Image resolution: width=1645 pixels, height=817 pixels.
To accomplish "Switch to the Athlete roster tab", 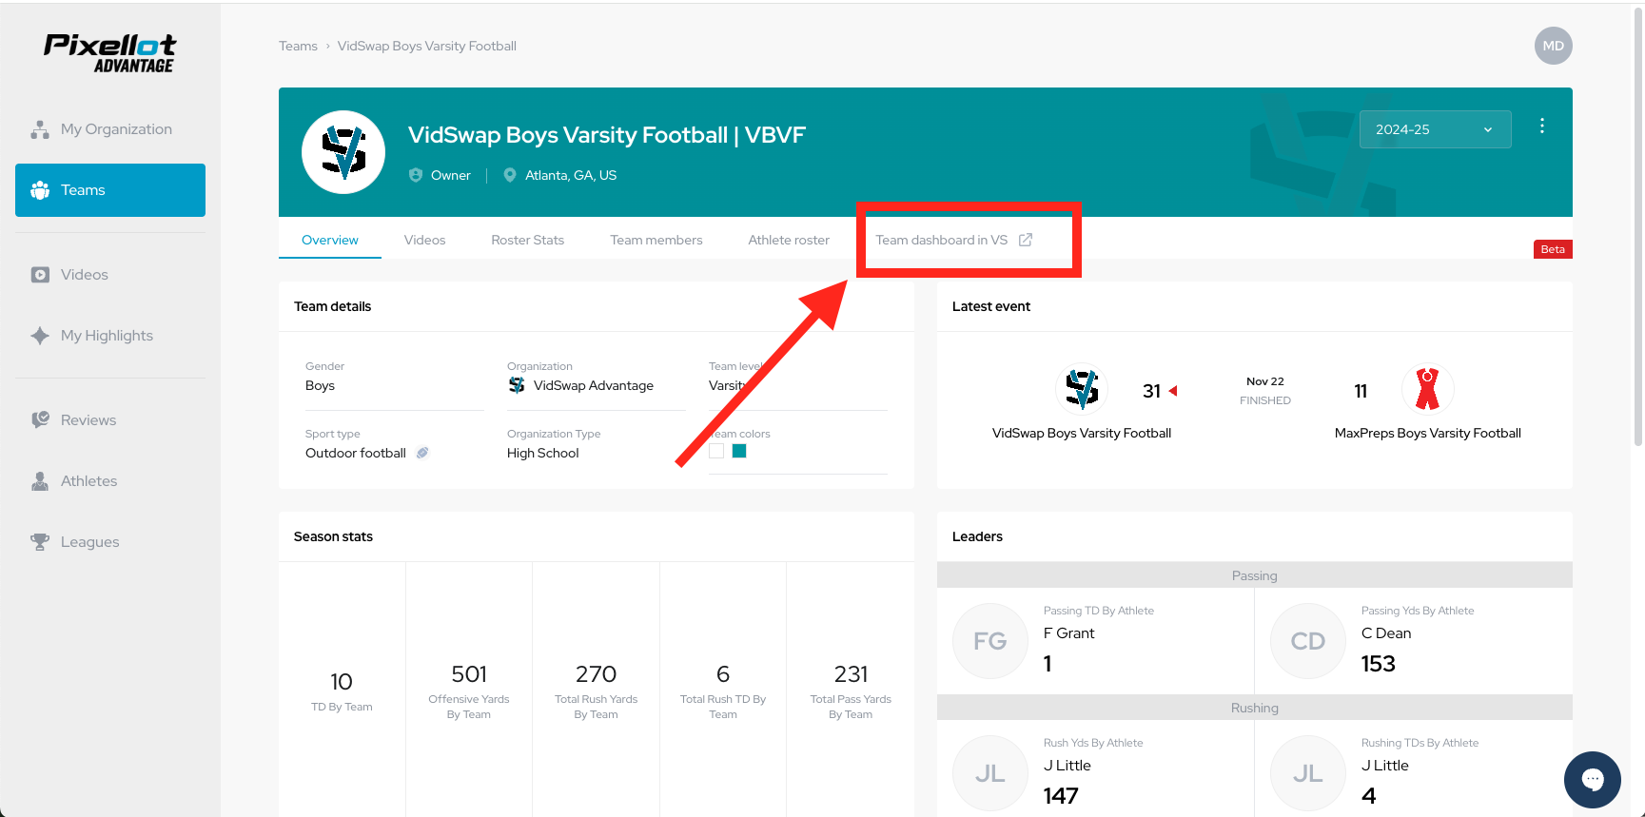I will pos(789,240).
